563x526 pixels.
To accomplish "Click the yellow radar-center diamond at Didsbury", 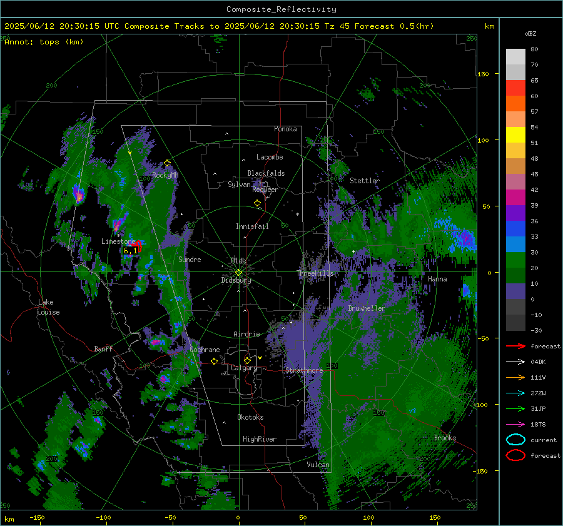I will (x=238, y=273).
